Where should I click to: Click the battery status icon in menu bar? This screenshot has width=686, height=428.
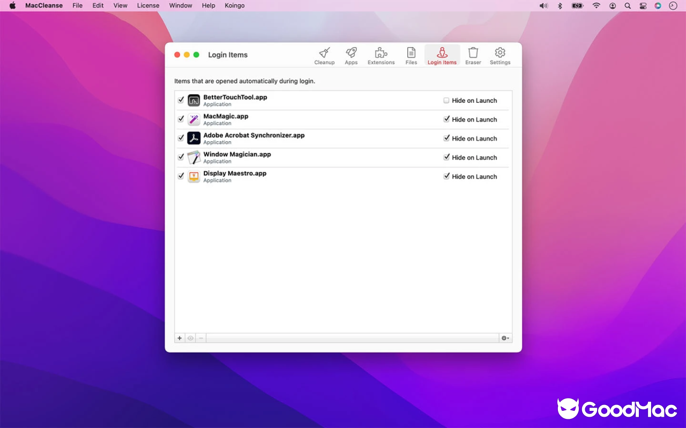(x=578, y=5)
